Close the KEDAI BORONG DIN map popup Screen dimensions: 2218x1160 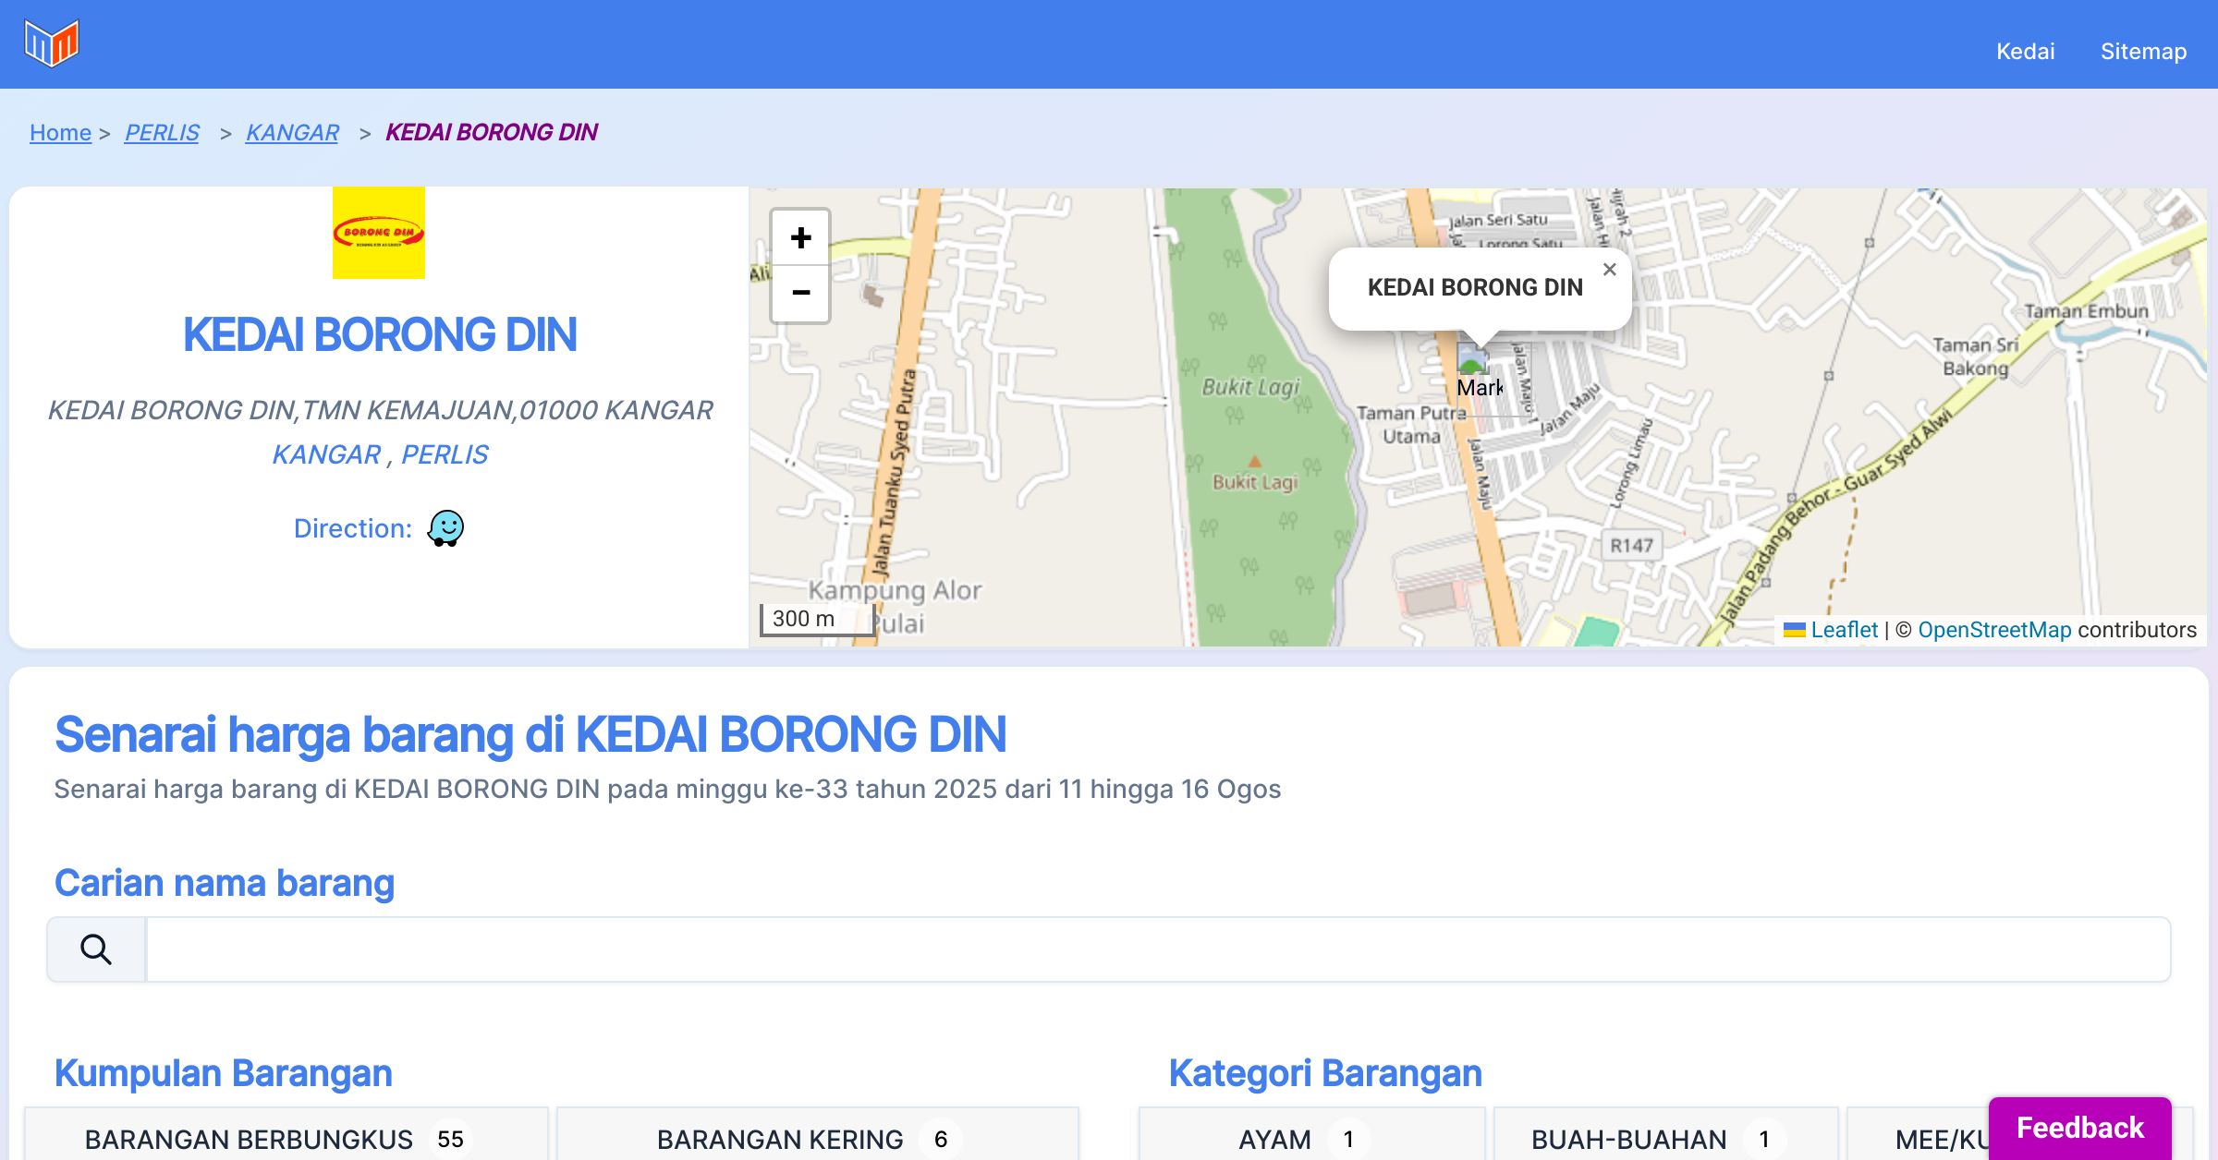coord(1609,270)
